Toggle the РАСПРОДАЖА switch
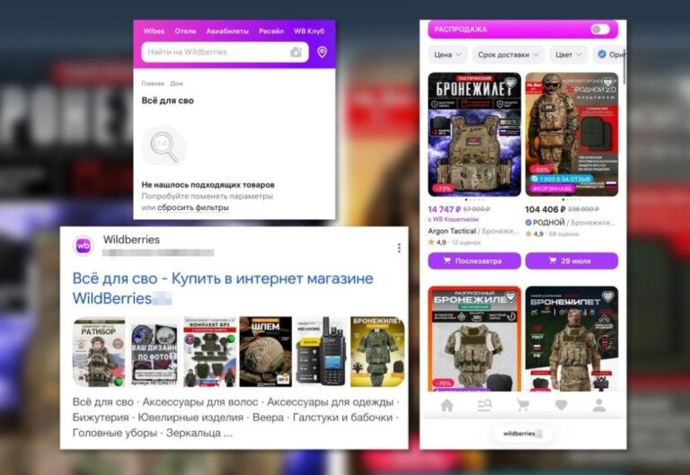690x475 pixels. point(600,30)
